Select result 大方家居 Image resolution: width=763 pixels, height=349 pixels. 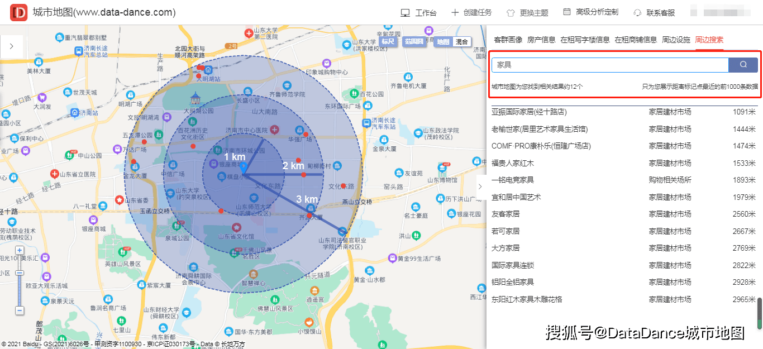pos(506,248)
